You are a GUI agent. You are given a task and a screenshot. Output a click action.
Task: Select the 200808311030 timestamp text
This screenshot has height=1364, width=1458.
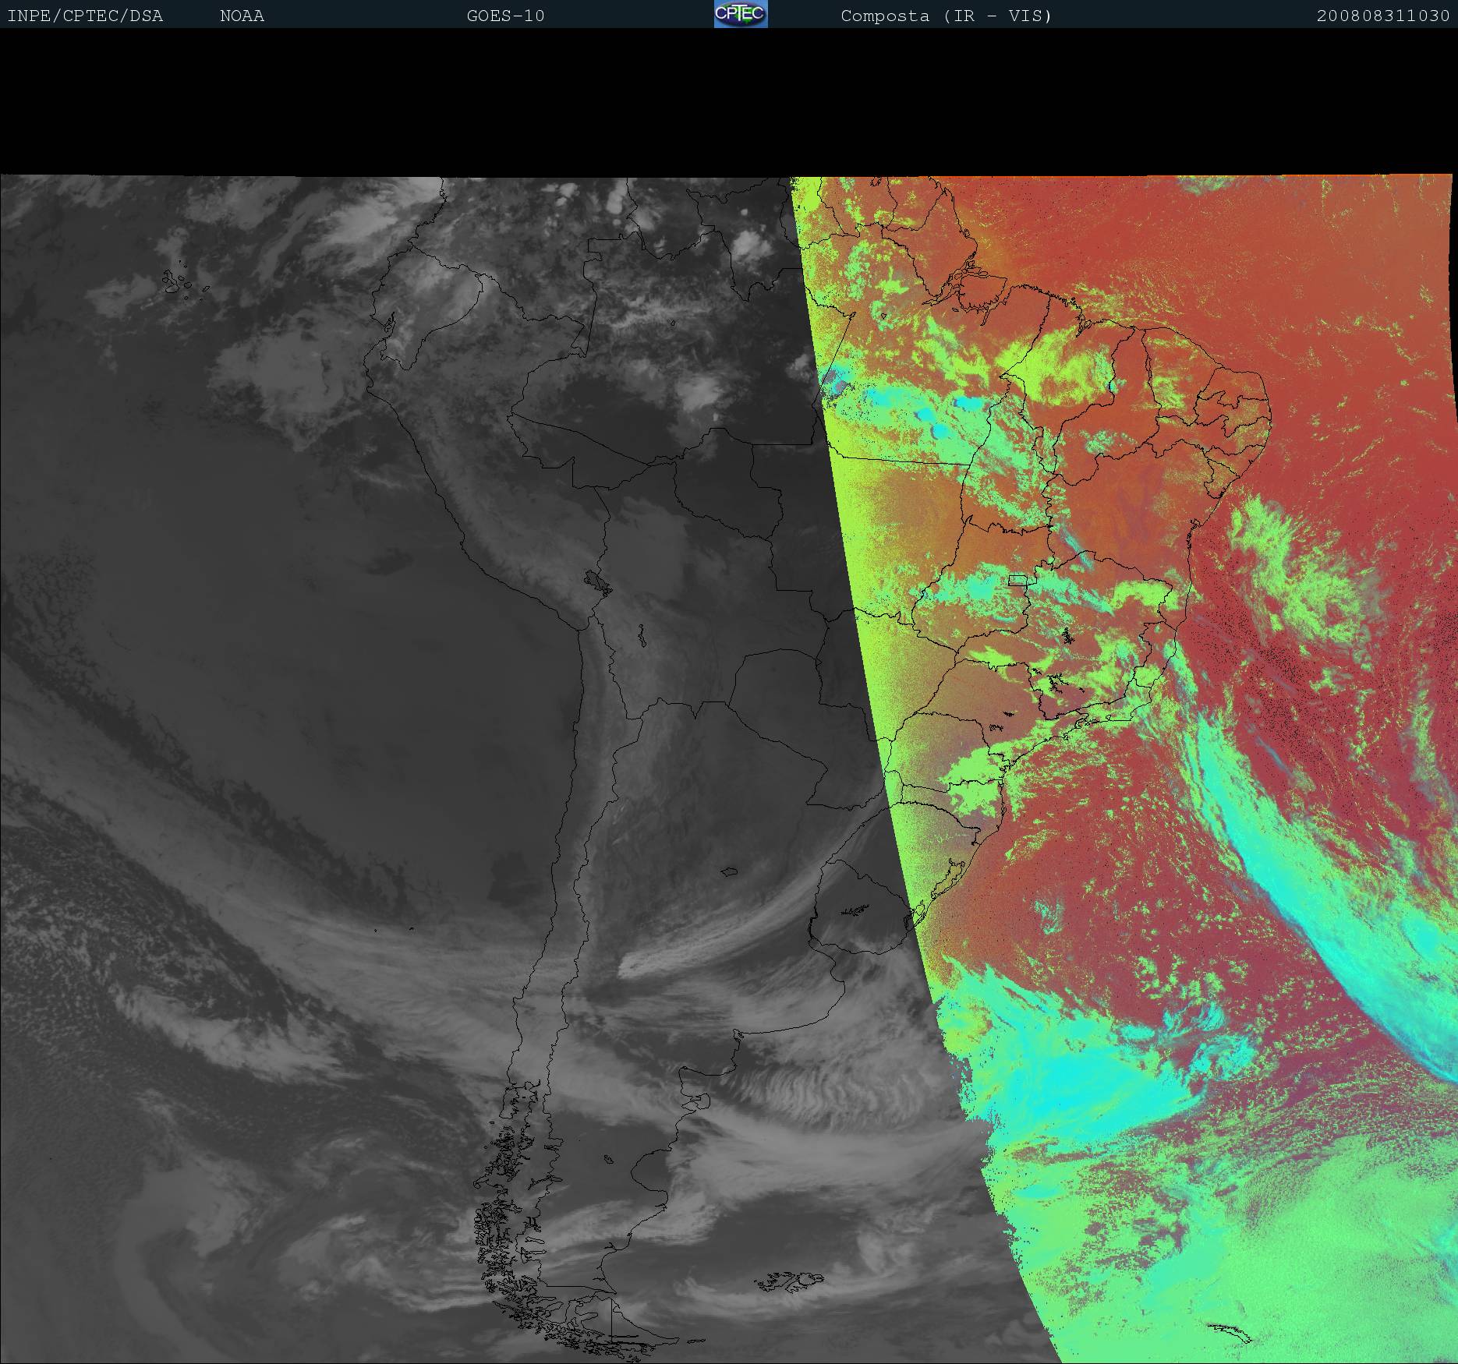click(1382, 16)
